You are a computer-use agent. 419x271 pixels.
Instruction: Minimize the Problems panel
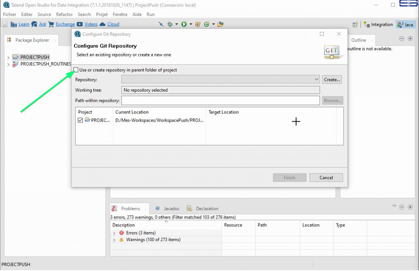tap(402, 207)
